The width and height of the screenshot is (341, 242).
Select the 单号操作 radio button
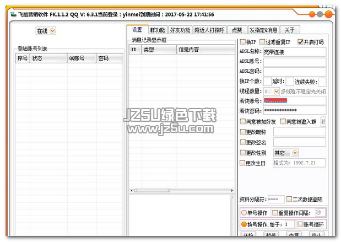click(x=244, y=213)
